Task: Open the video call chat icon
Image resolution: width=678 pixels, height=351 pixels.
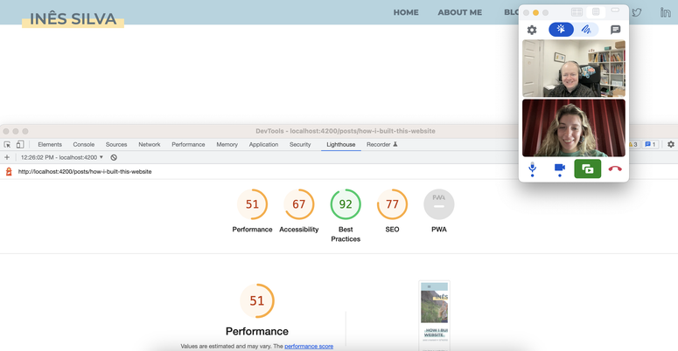Action: coord(615,30)
